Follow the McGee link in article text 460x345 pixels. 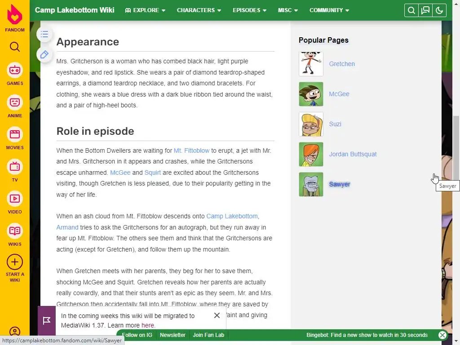pyautogui.click(x=120, y=172)
